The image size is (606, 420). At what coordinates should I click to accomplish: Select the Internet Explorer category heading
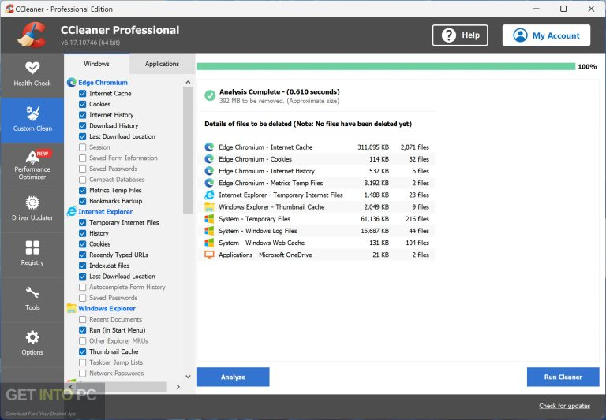click(105, 211)
